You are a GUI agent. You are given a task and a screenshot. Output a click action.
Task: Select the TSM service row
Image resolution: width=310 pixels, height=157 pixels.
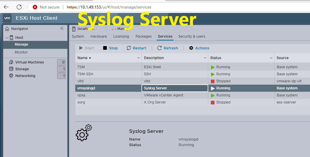coord(193,67)
